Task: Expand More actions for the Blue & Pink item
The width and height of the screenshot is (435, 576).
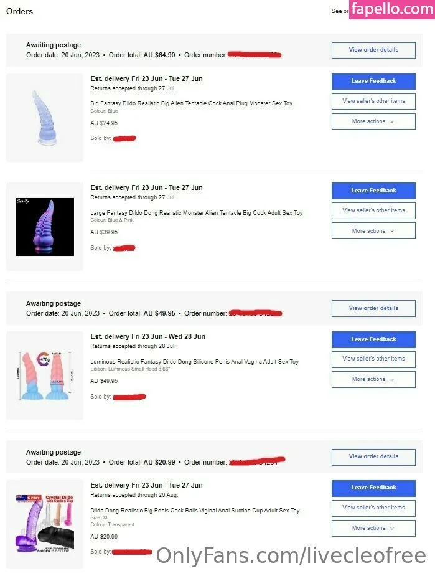Action: (373, 231)
